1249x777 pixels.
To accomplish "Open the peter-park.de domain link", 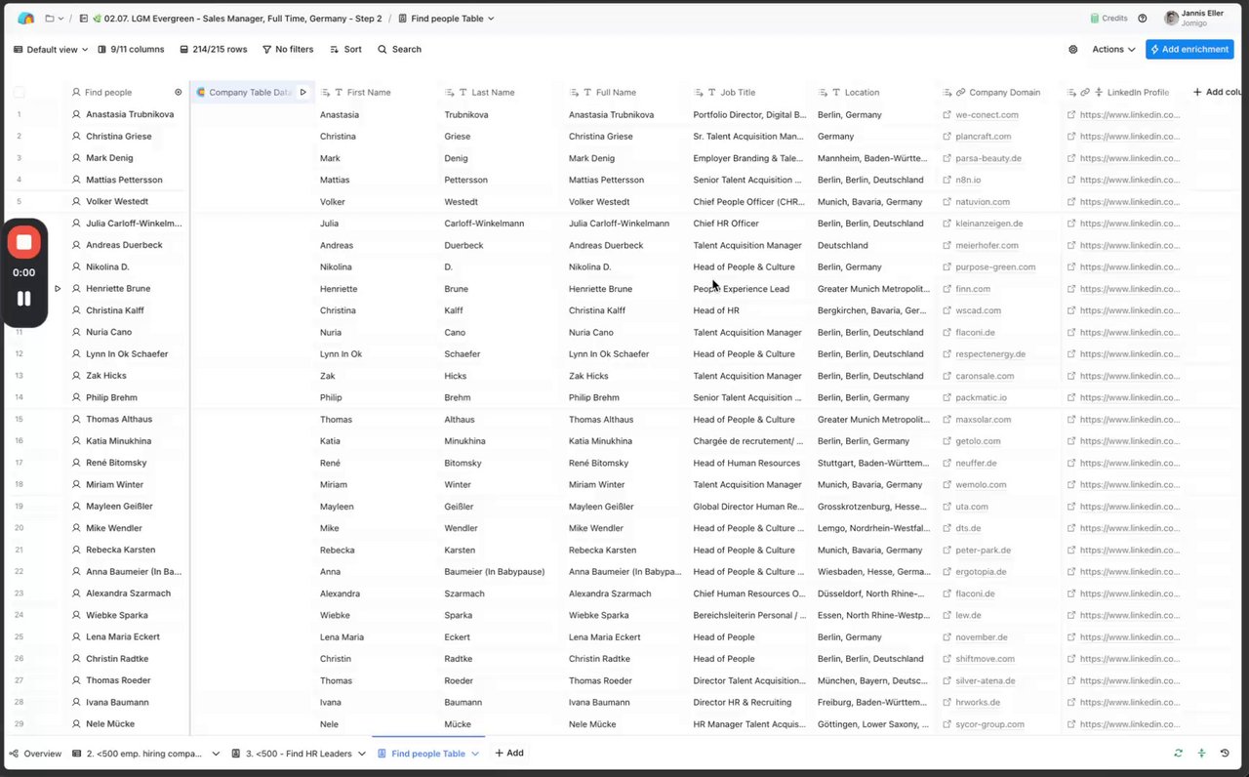I will [x=983, y=551].
